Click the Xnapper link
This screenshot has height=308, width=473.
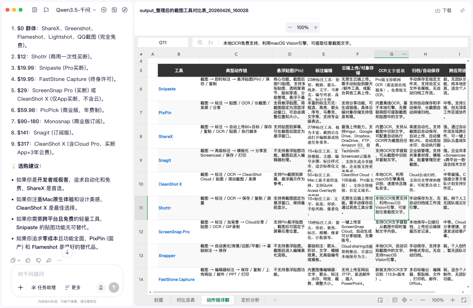[167, 256]
